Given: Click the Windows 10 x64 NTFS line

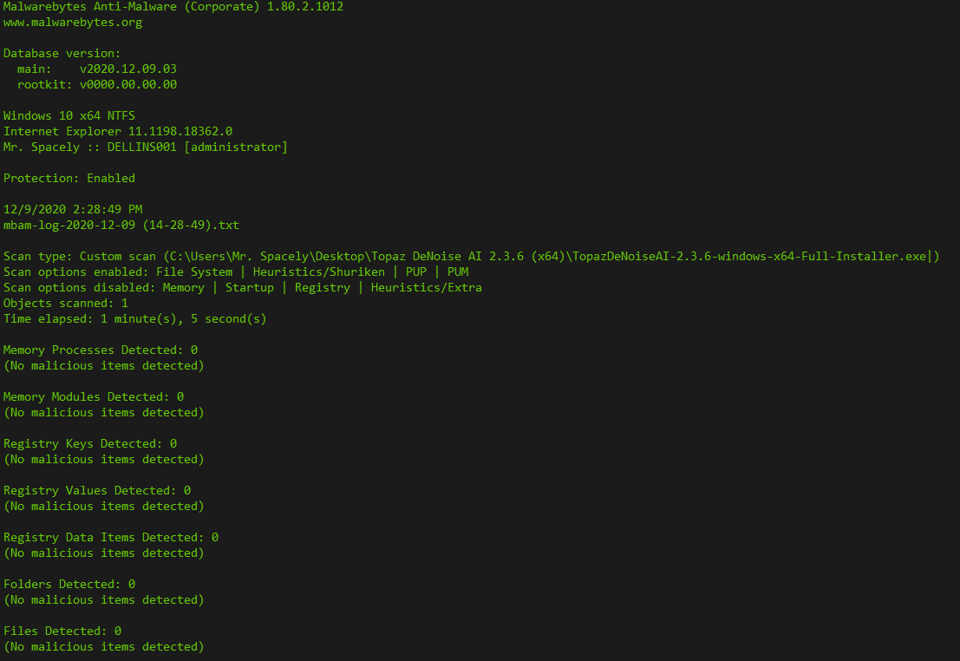Looking at the screenshot, I should [69, 115].
